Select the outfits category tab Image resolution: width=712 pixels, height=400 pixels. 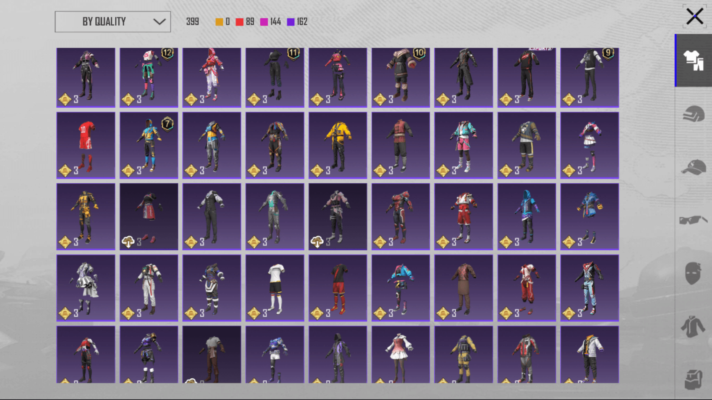coord(693,60)
